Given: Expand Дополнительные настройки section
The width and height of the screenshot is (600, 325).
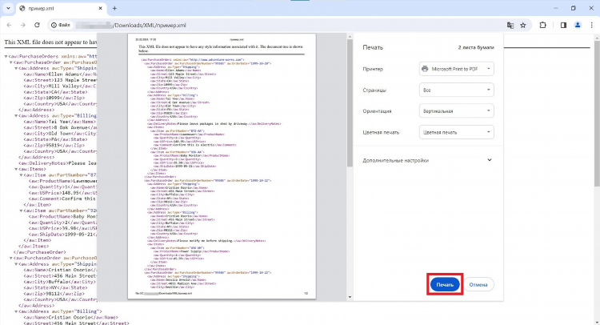Looking at the screenshot, I should click(427, 160).
